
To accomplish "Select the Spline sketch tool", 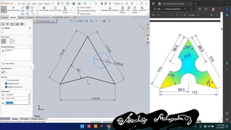I will 32,8.
